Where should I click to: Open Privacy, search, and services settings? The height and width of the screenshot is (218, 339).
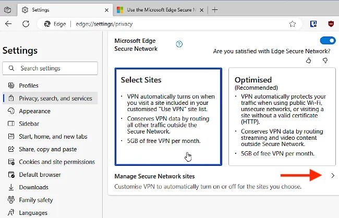point(50,98)
